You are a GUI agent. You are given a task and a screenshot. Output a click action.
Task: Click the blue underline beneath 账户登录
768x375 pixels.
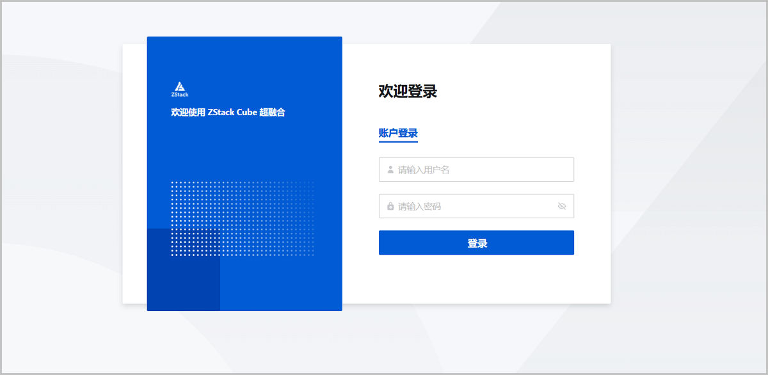(x=398, y=141)
